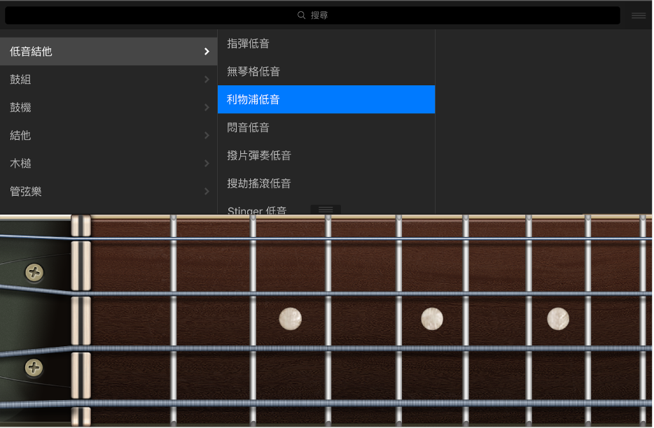Open the hamburger menu at top right
Image resolution: width=654 pixels, height=428 pixels.
638,15
